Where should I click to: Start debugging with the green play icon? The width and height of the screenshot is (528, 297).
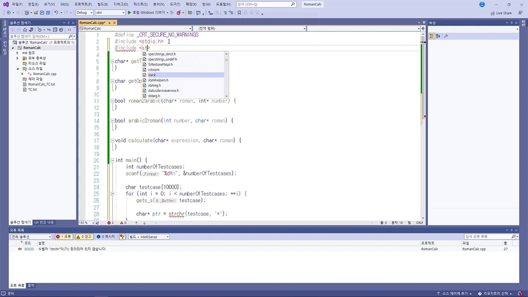tap(129, 13)
